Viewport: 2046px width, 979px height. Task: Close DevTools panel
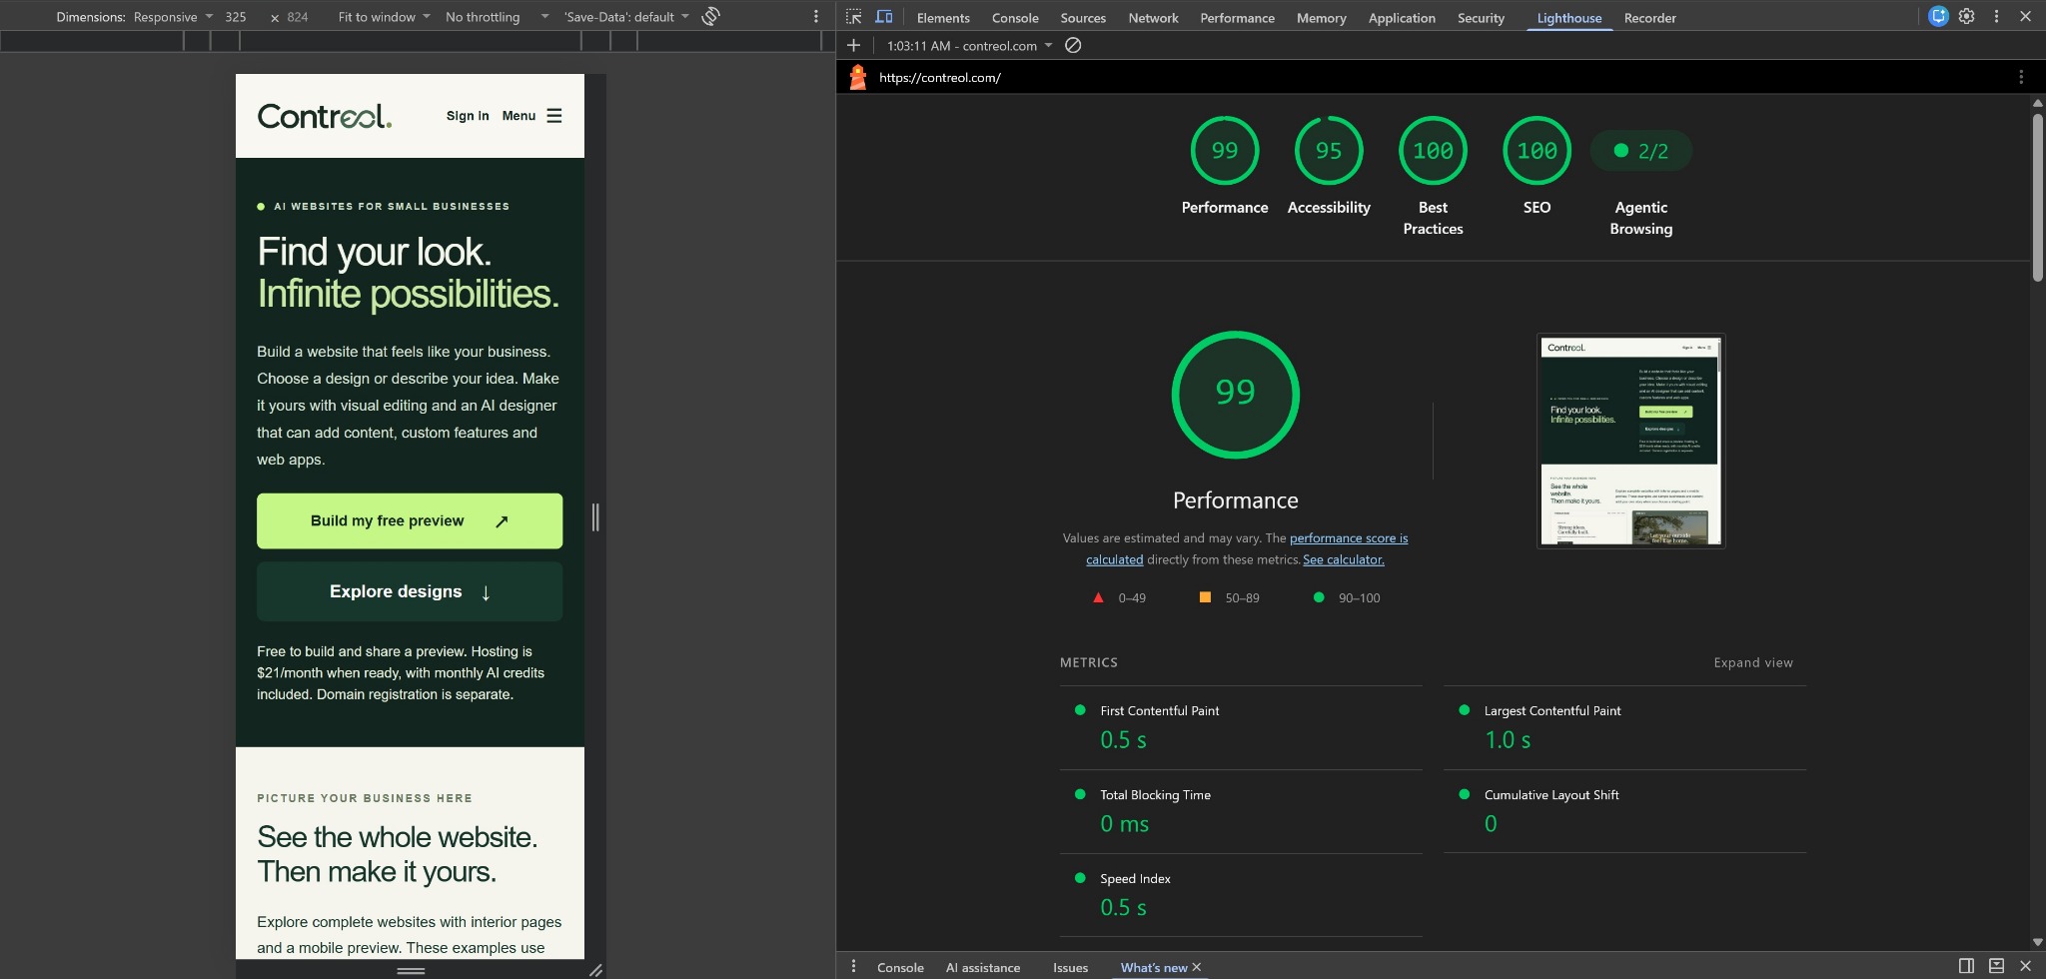pyautogui.click(x=2026, y=16)
